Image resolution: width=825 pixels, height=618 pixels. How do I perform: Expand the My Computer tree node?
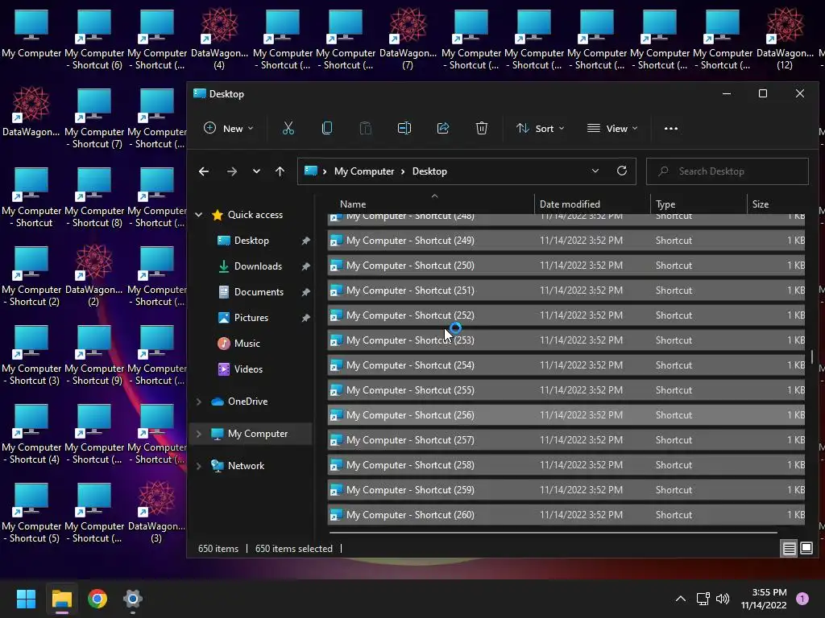pyautogui.click(x=198, y=434)
